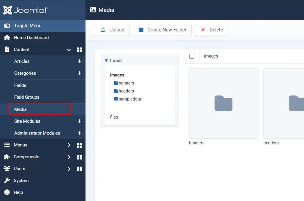Open the Content dashboard grid icon

(x=80, y=50)
